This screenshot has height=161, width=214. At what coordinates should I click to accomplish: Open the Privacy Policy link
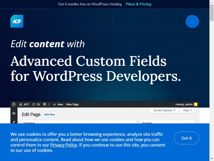64,145
